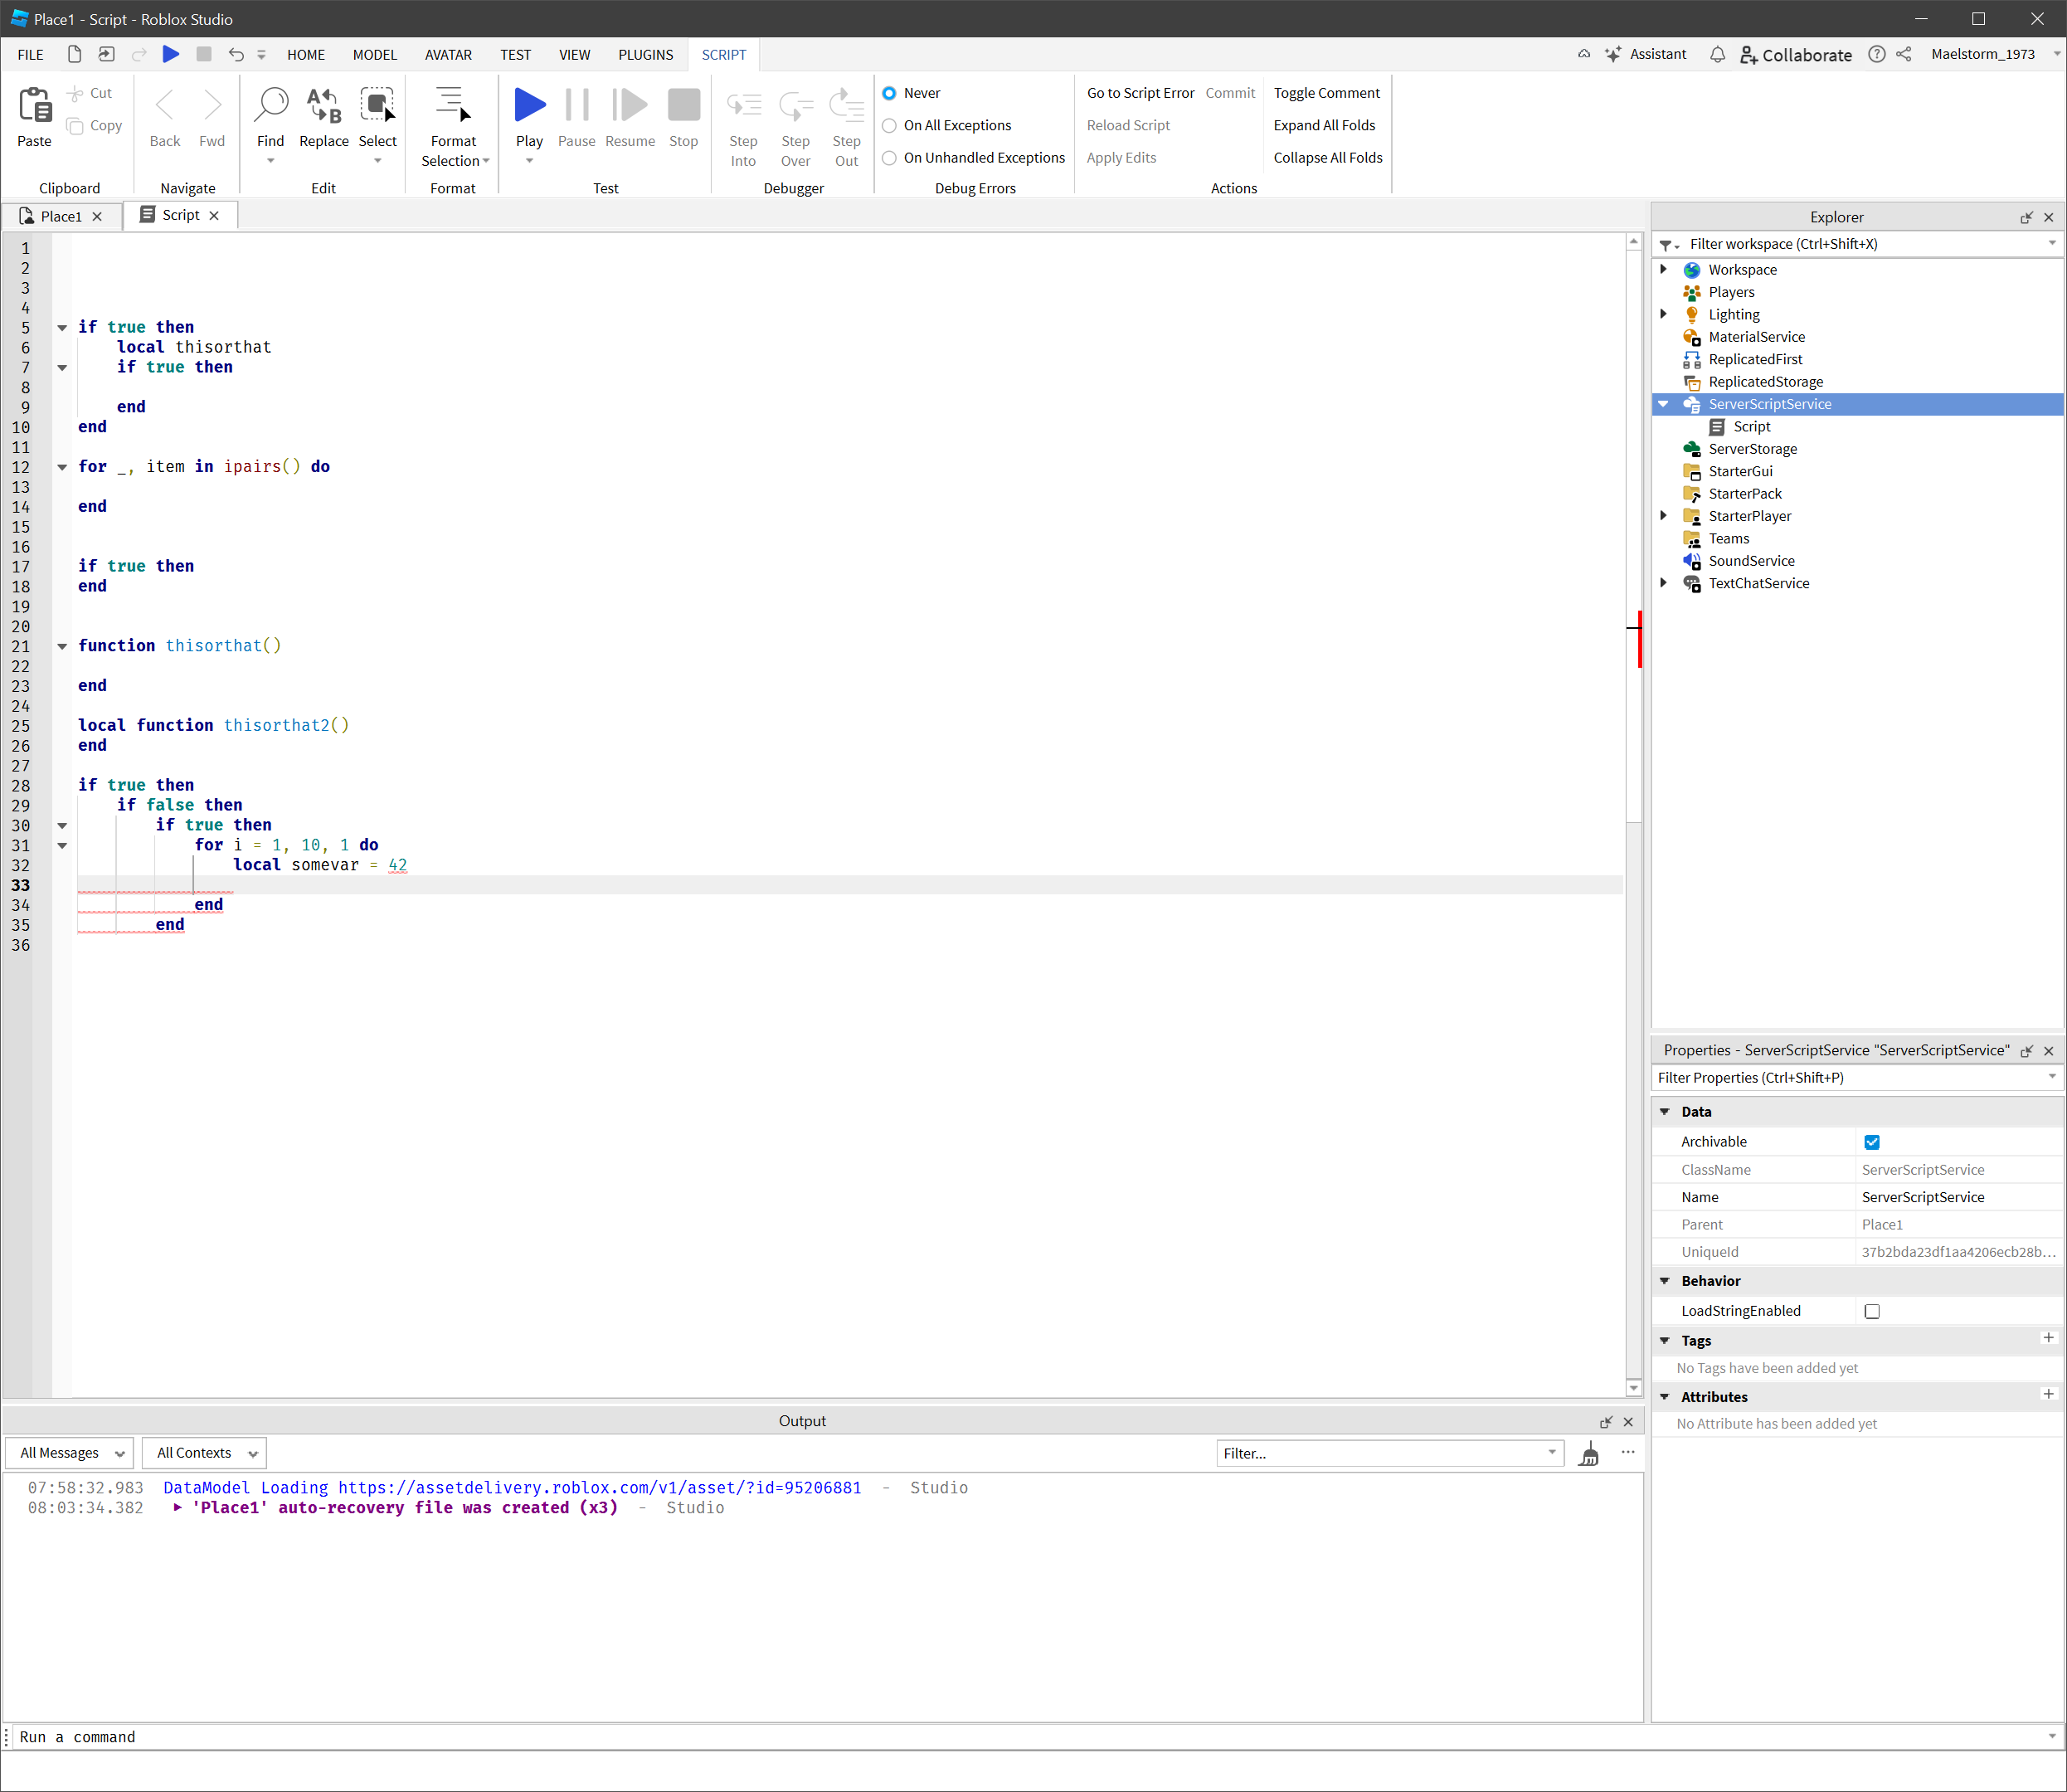Click the Step Over debugger icon
This screenshot has height=1792, width=2067.
coord(795,103)
